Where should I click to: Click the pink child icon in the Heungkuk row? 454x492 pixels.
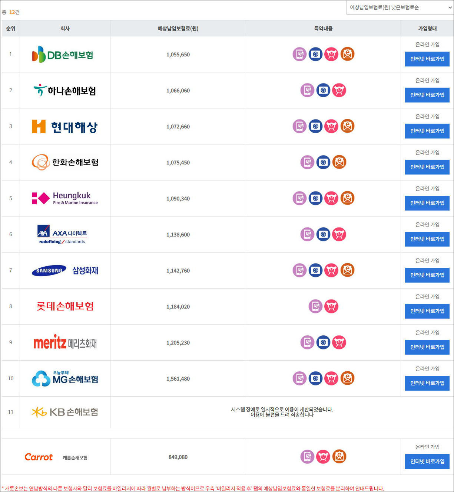click(x=331, y=198)
